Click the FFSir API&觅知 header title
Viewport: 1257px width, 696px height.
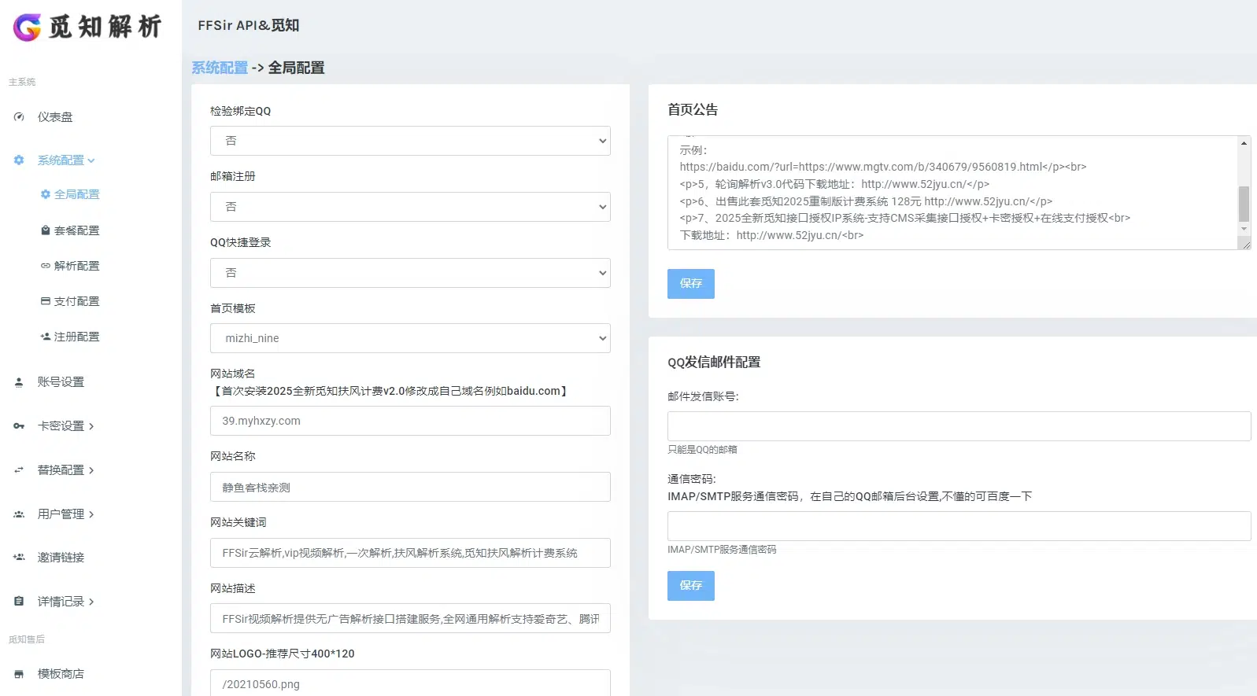pos(249,25)
